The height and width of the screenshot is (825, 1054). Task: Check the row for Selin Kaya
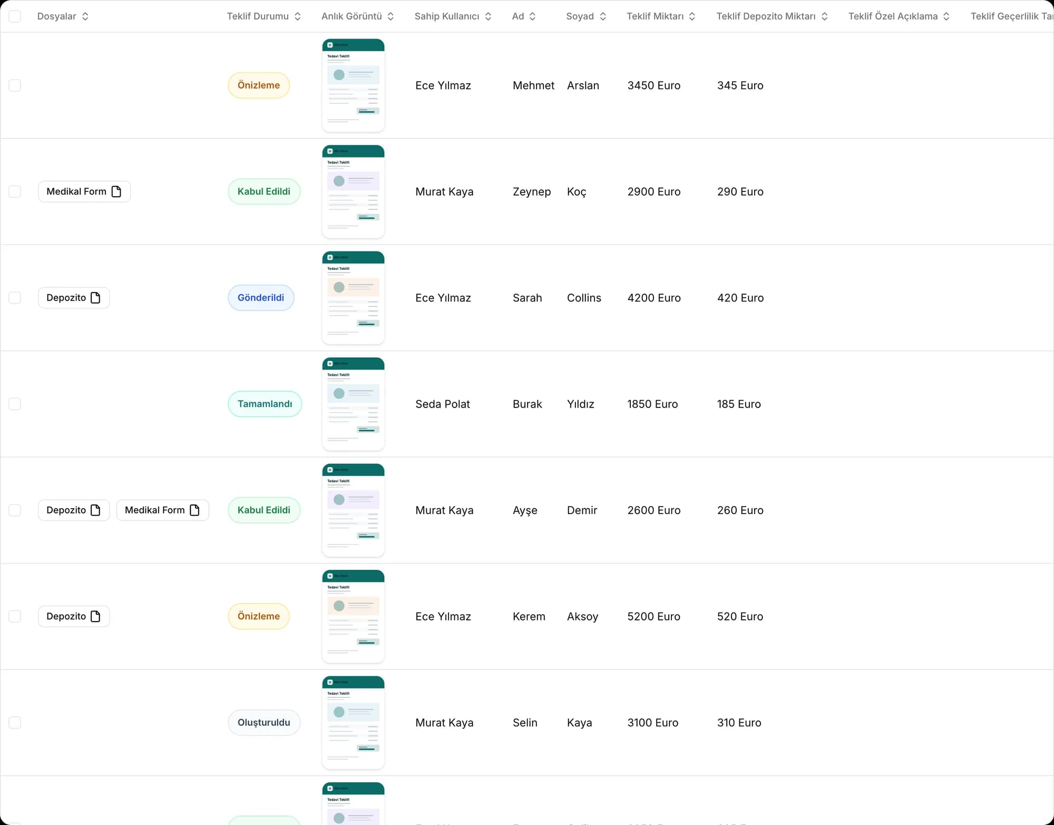click(15, 723)
